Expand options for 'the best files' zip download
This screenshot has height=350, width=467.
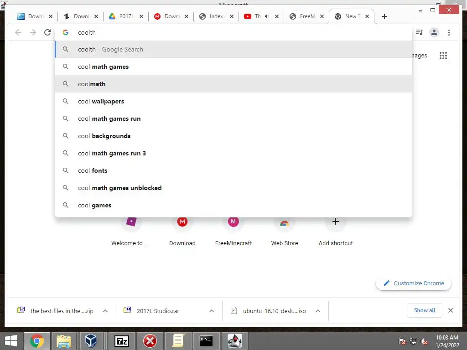105,311
